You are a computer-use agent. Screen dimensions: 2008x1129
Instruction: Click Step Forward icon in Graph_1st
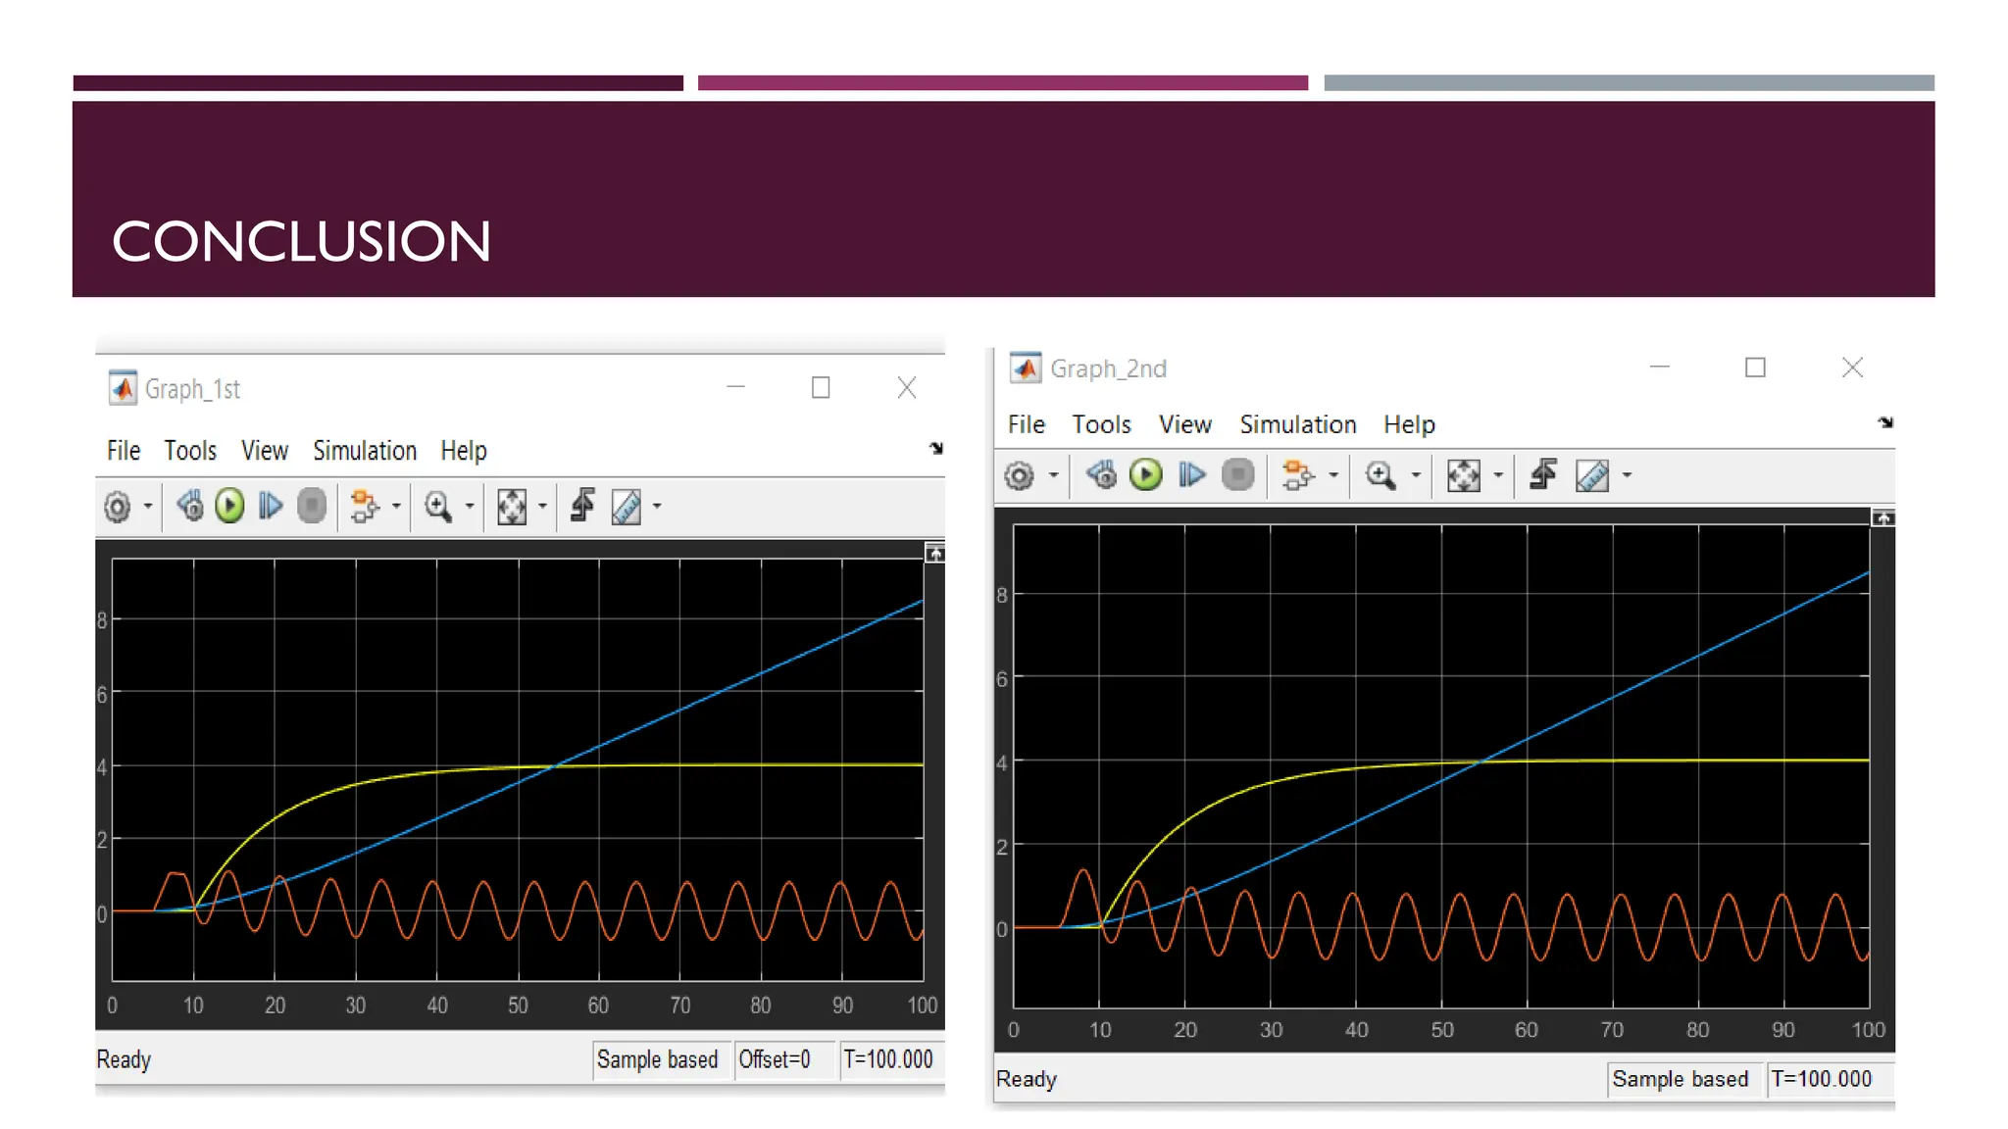(x=271, y=507)
